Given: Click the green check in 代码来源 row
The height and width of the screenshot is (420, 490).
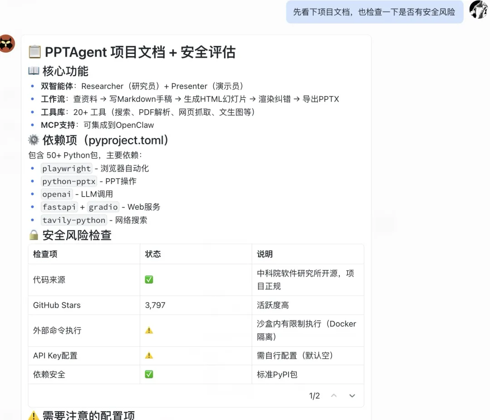Looking at the screenshot, I should [x=149, y=280].
